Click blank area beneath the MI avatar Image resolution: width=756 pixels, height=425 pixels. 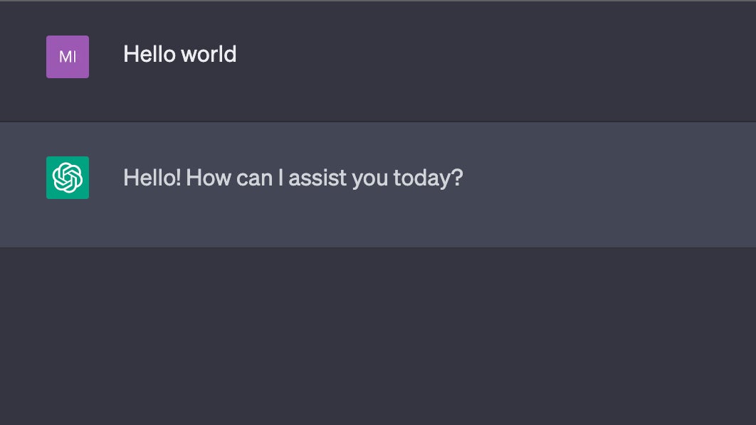point(68,99)
